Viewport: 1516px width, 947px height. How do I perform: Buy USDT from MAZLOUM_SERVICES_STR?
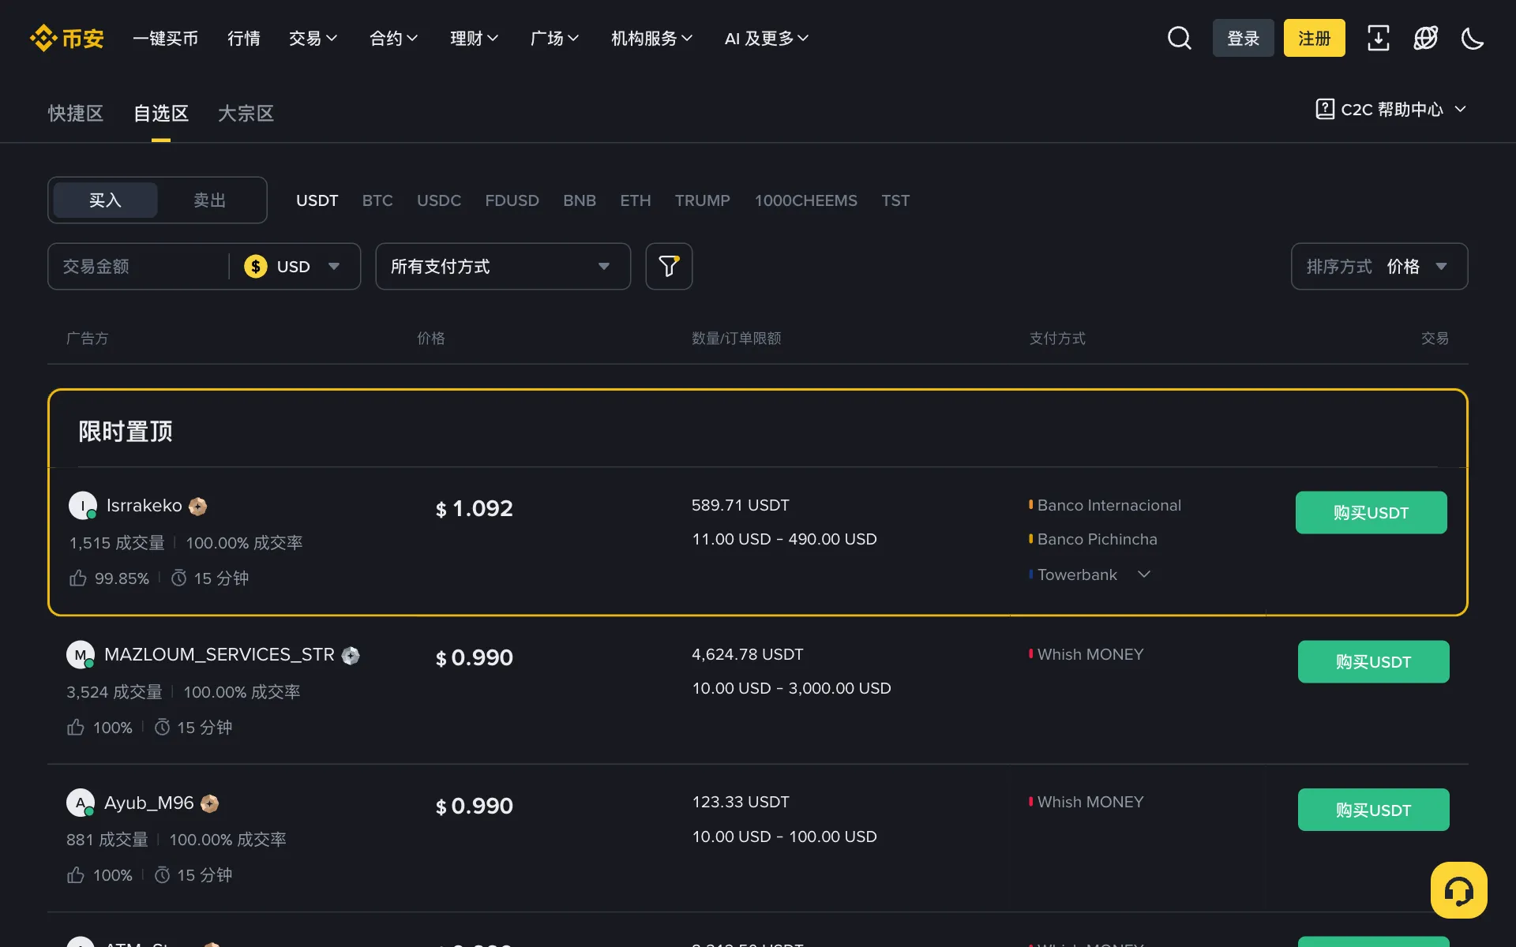[1374, 661]
